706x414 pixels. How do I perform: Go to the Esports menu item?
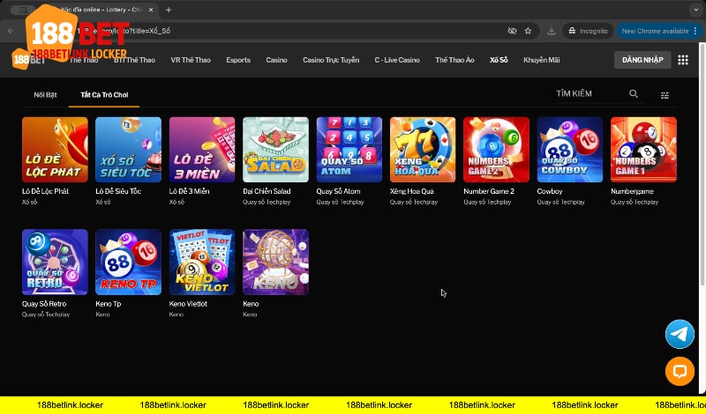click(238, 60)
